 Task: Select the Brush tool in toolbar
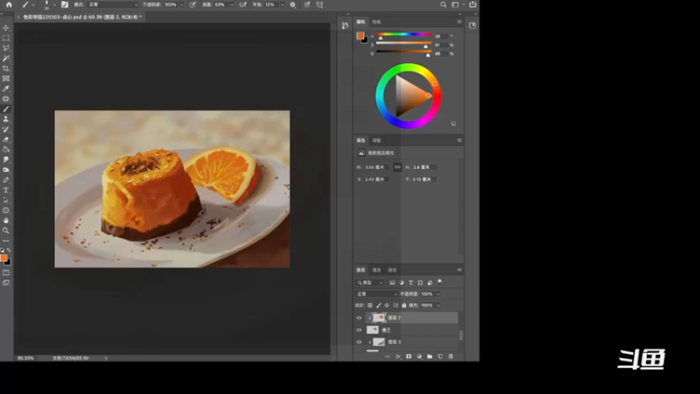point(6,109)
